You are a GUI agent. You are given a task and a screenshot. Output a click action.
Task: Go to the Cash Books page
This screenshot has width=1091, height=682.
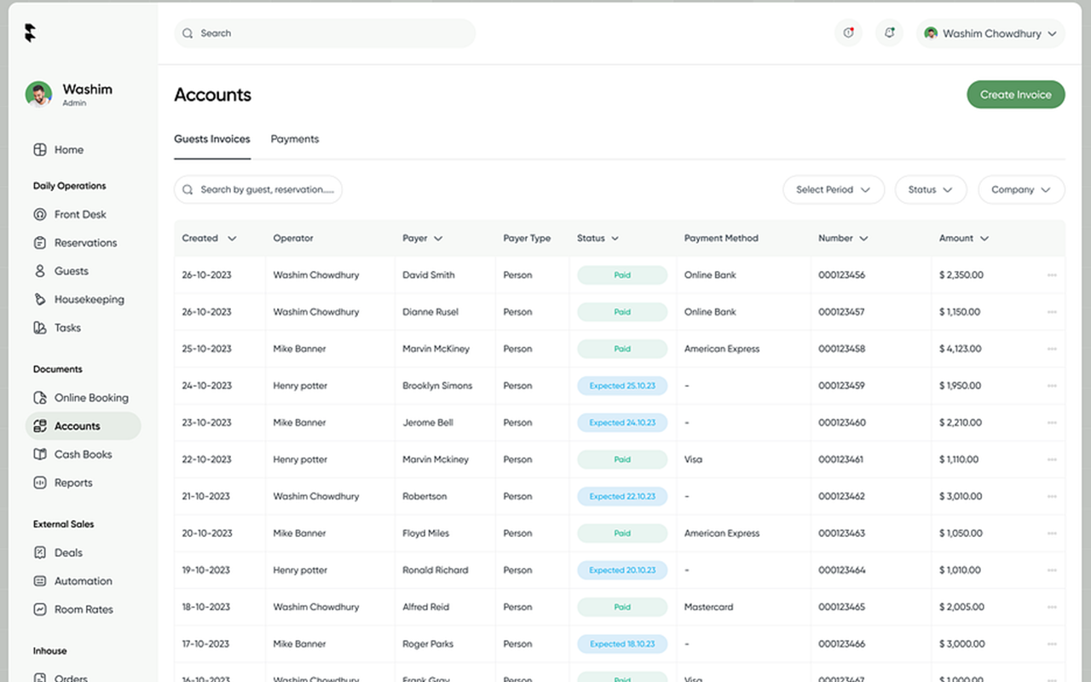click(83, 454)
